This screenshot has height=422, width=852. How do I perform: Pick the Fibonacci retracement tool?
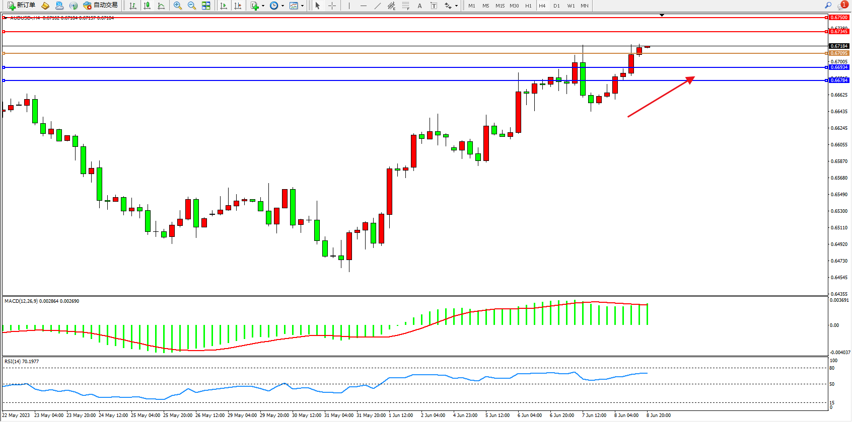[405, 6]
